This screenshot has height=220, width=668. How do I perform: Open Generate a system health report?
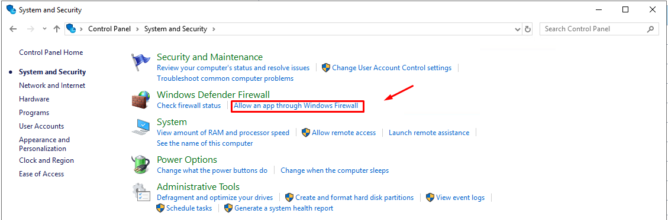(284, 208)
